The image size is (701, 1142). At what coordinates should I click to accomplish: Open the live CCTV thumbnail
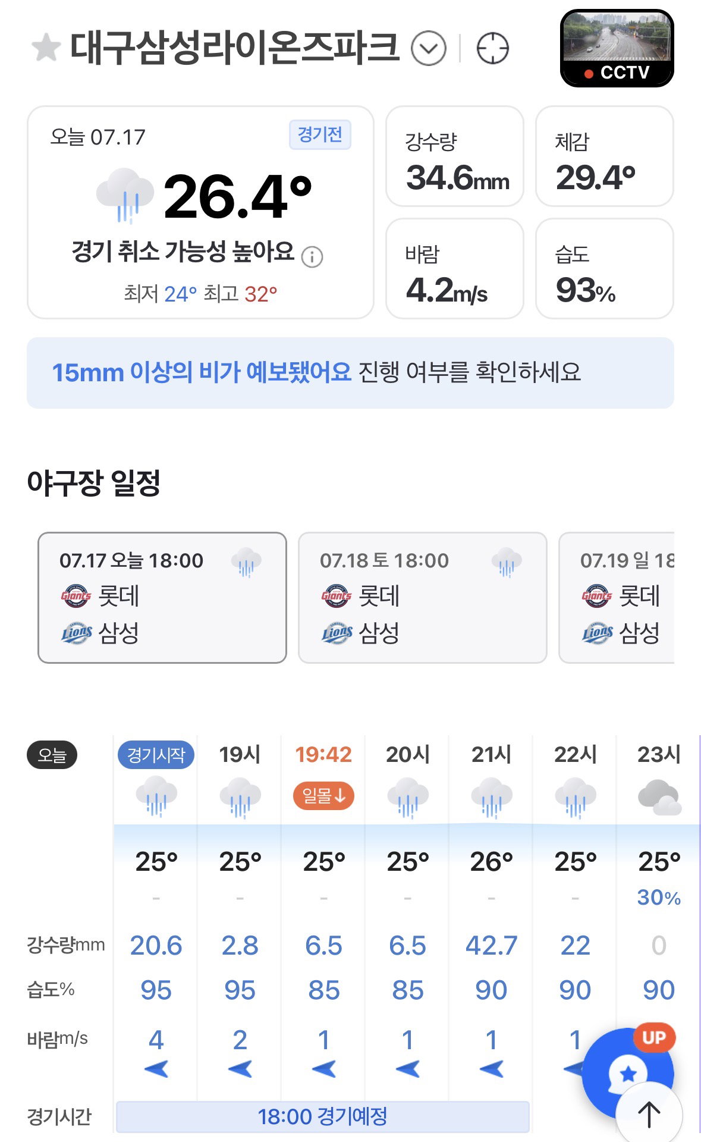coord(617,48)
